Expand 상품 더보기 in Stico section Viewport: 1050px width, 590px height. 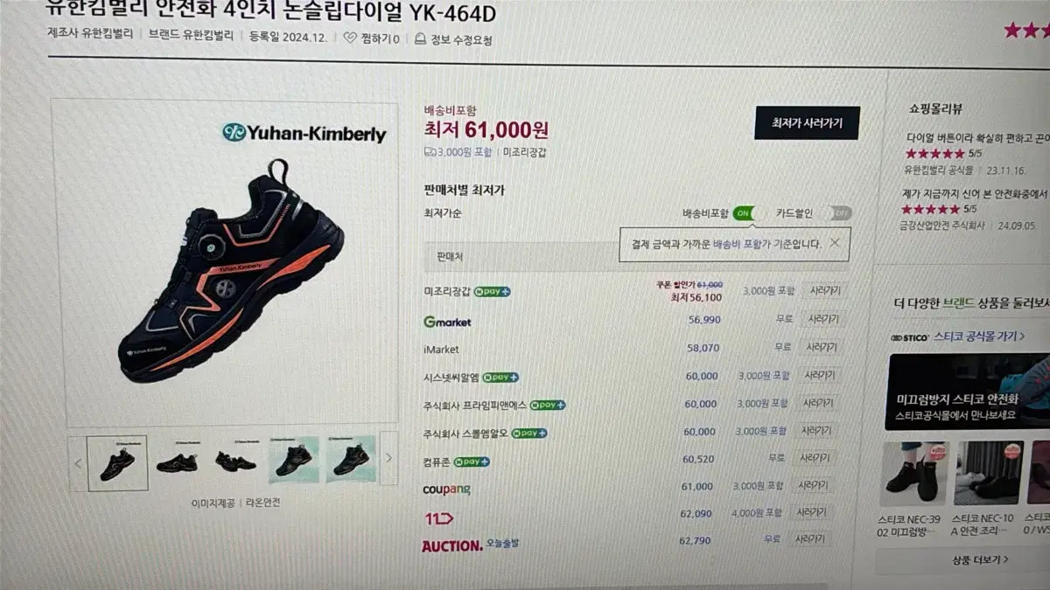pos(980,559)
